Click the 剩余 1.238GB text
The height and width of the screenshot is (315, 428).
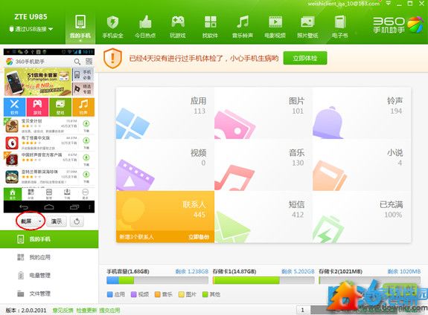pos(192,271)
